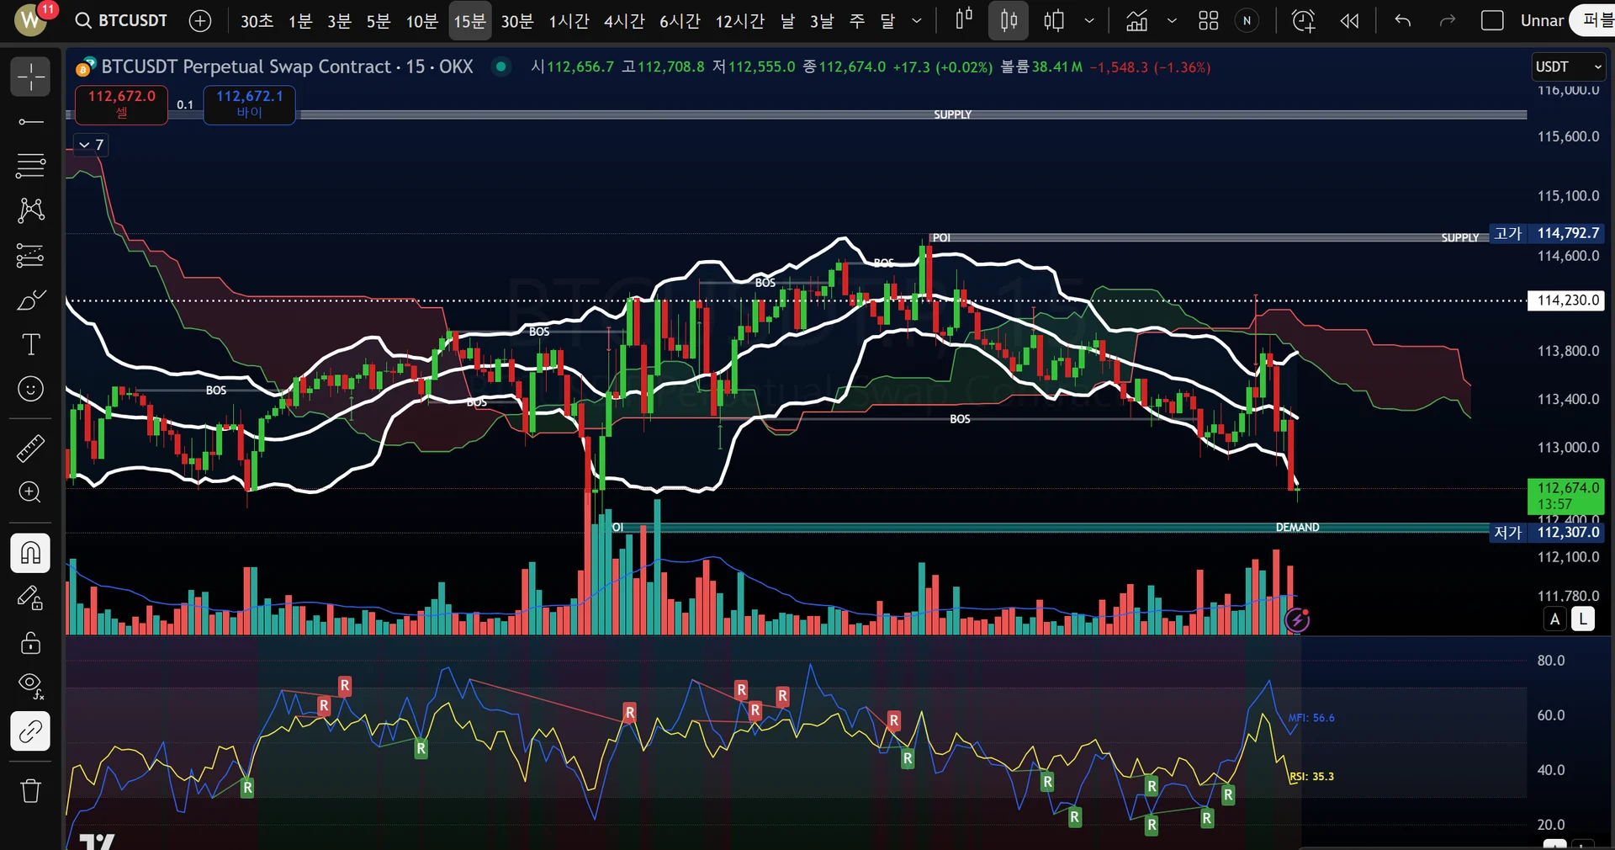This screenshot has width=1615, height=850.
Task: Start bar replay mode
Action: click(x=1349, y=21)
